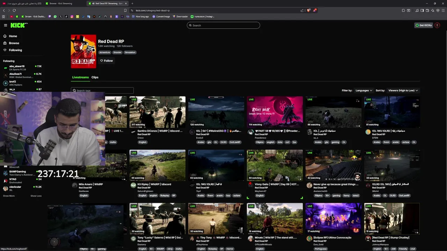Open the browser main menu
Screen dimensions: 447x251
point(443,10)
